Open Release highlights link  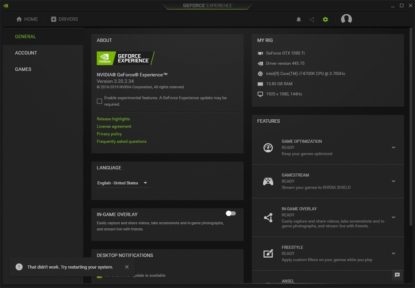point(113,119)
